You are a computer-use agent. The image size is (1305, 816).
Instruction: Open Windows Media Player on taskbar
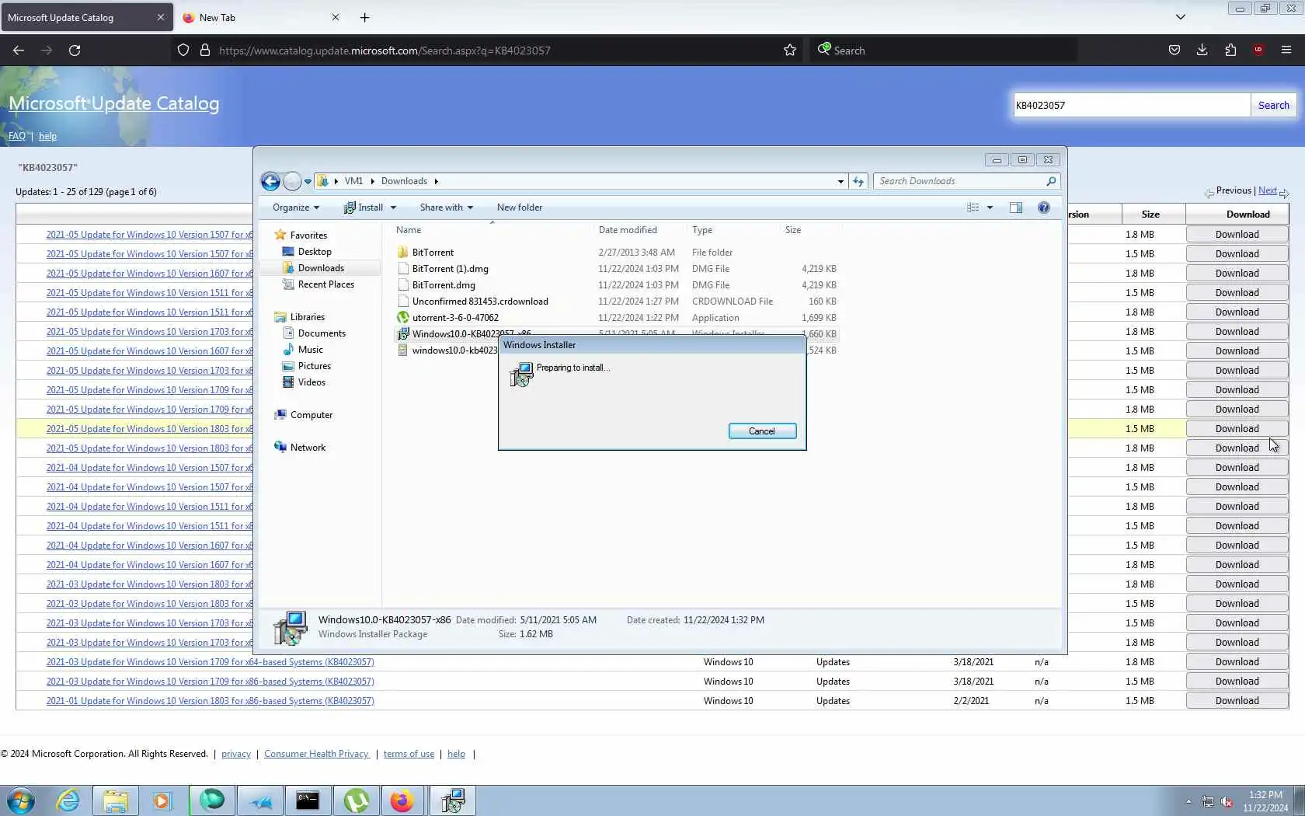[x=162, y=800]
